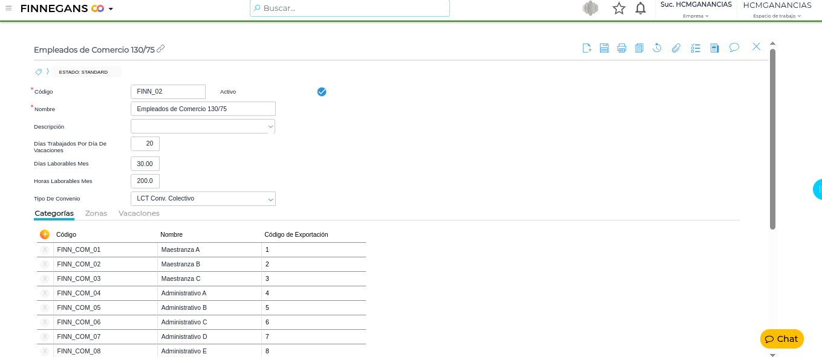This screenshot has width=822, height=357.
Task: Open the Tipo De Convenio dropdown
Action: [x=270, y=199]
